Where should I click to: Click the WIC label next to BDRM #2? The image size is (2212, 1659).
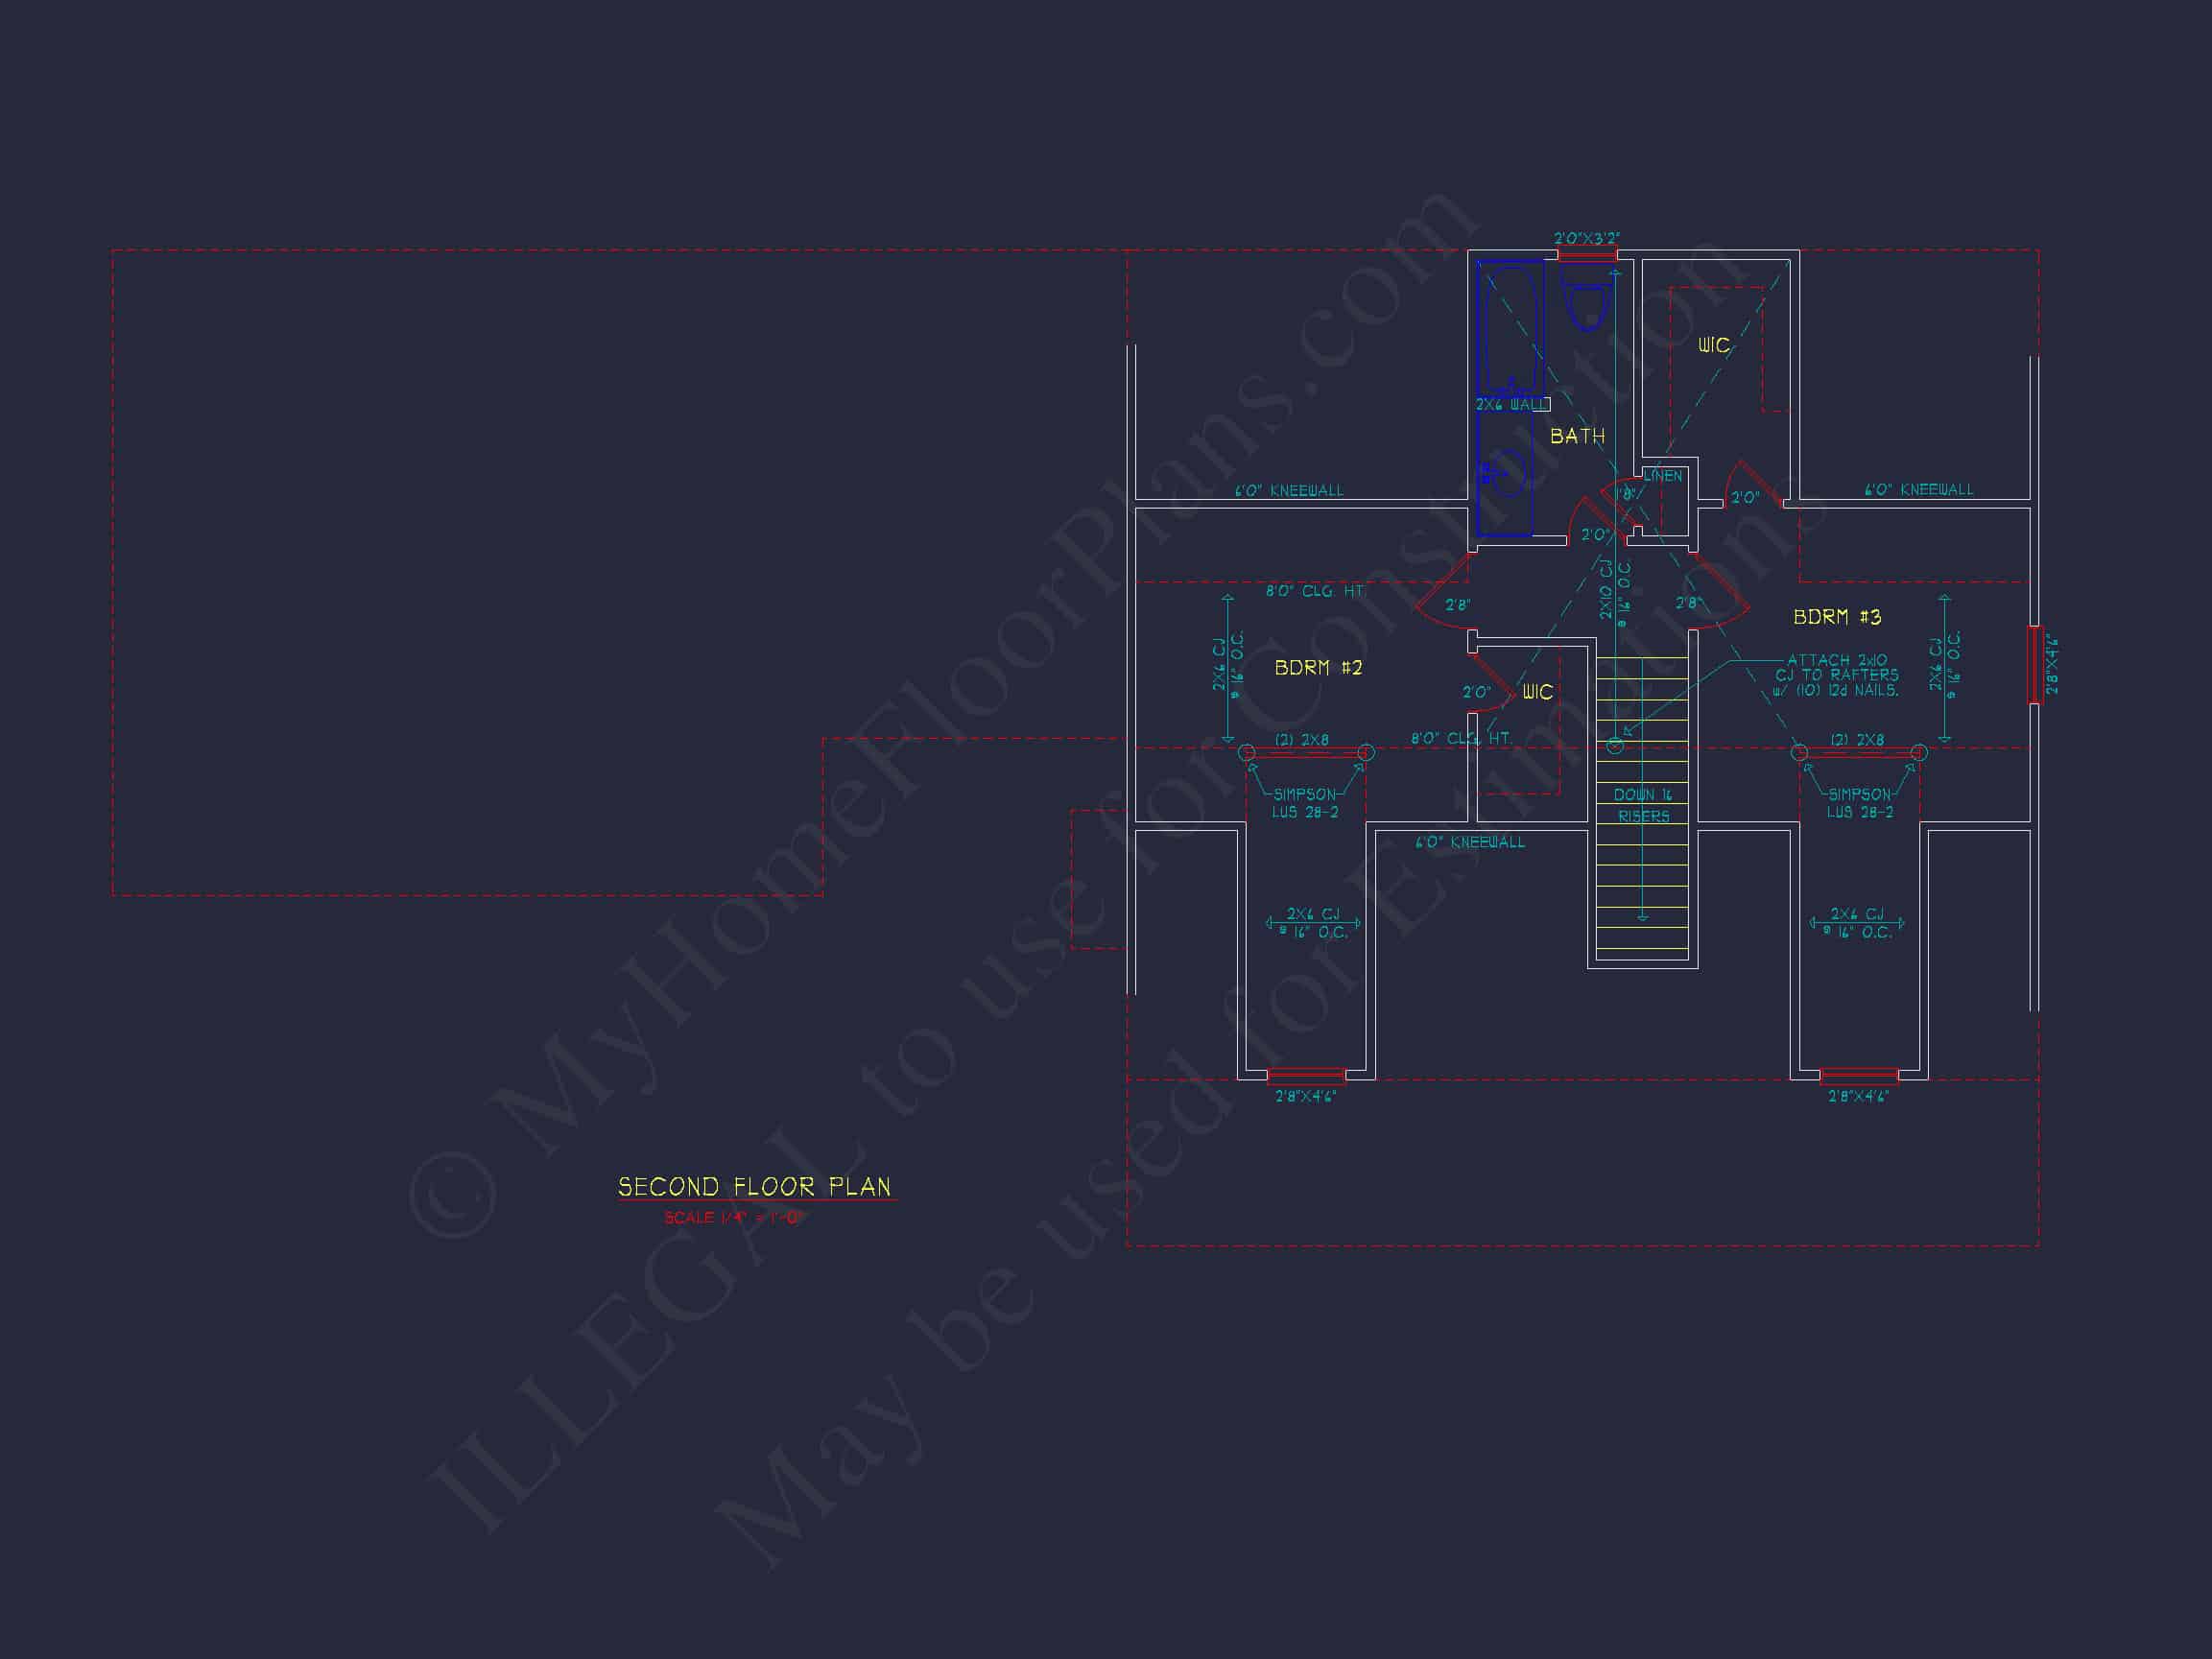(1537, 692)
